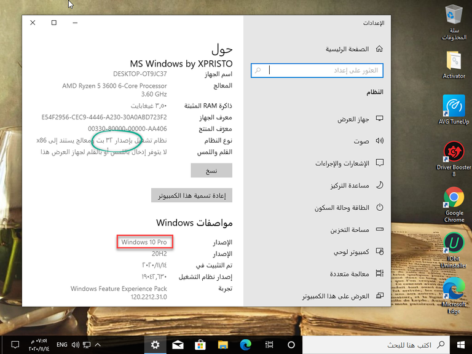Image resolution: width=472 pixels, height=354 pixels.
Task: Click the network icon in the system tray
Action: 87,345
